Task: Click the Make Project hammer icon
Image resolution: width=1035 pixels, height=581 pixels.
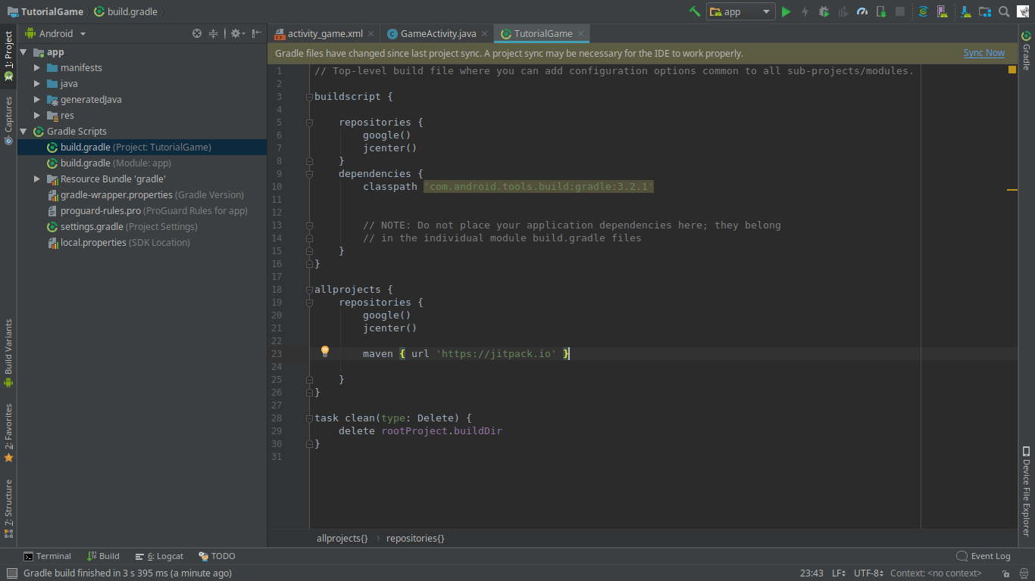Action: click(x=694, y=11)
